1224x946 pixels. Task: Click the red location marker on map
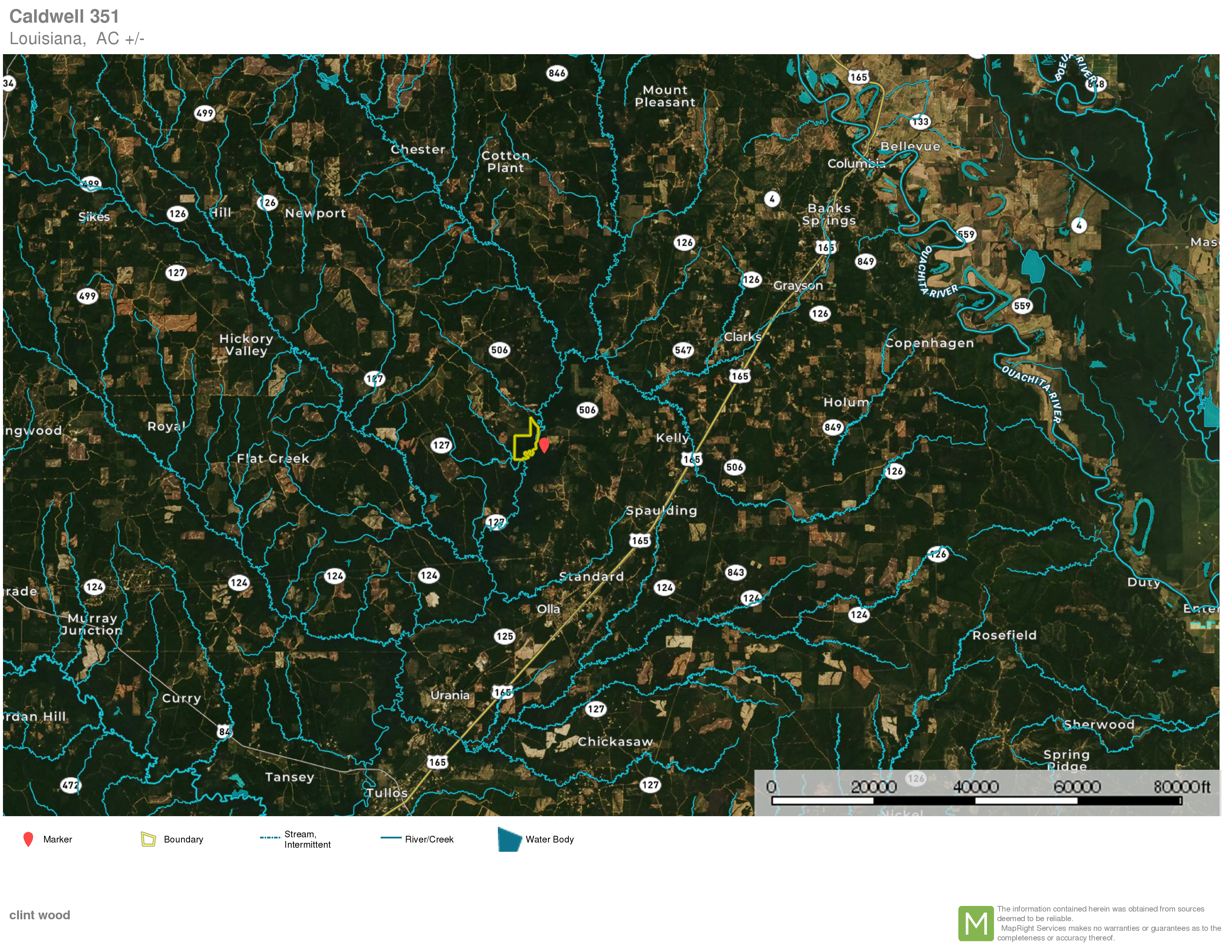pyautogui.click(x=544, y=444)
